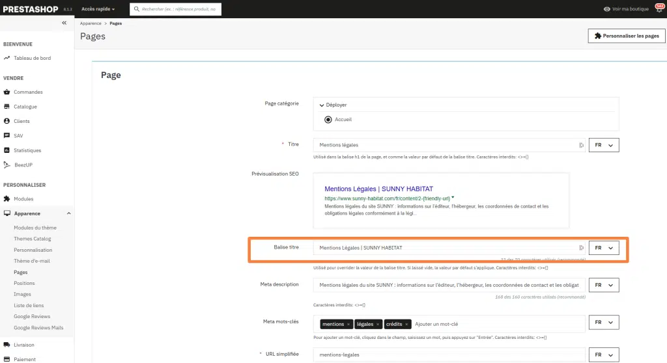Click the Personnaliser les pages button
The height and width of the screenshot is (363, 667).
[x=626, y=36]
